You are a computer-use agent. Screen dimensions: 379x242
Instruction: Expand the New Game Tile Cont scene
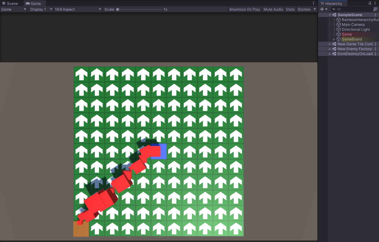(x=330, y=44)
